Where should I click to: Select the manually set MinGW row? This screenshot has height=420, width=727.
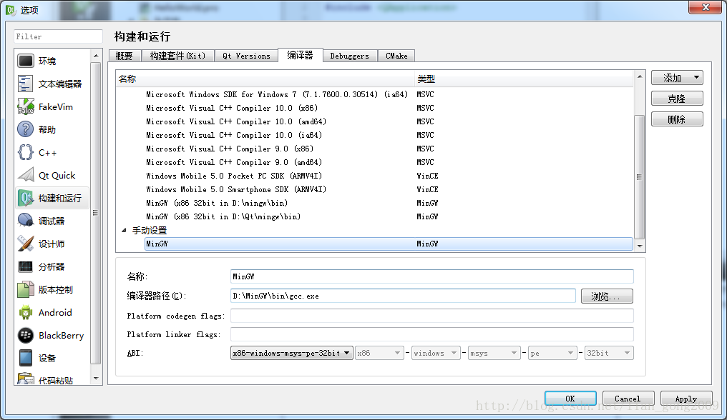pyautogui.click(x=389, y=244)
